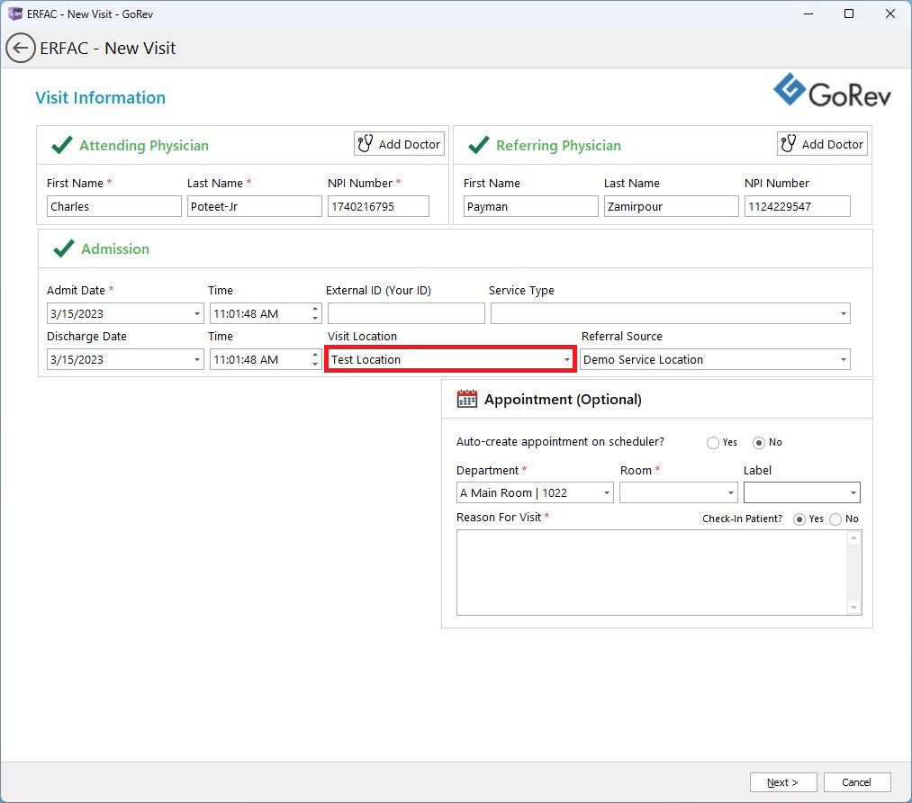The image size is (912, 803).
Task: Open the Referral Source dropdown
Action: coord(844,359)
